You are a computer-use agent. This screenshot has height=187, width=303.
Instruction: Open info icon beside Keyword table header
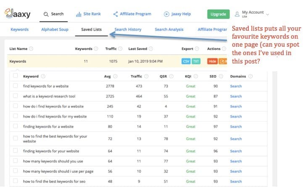[x=43, y=76]
